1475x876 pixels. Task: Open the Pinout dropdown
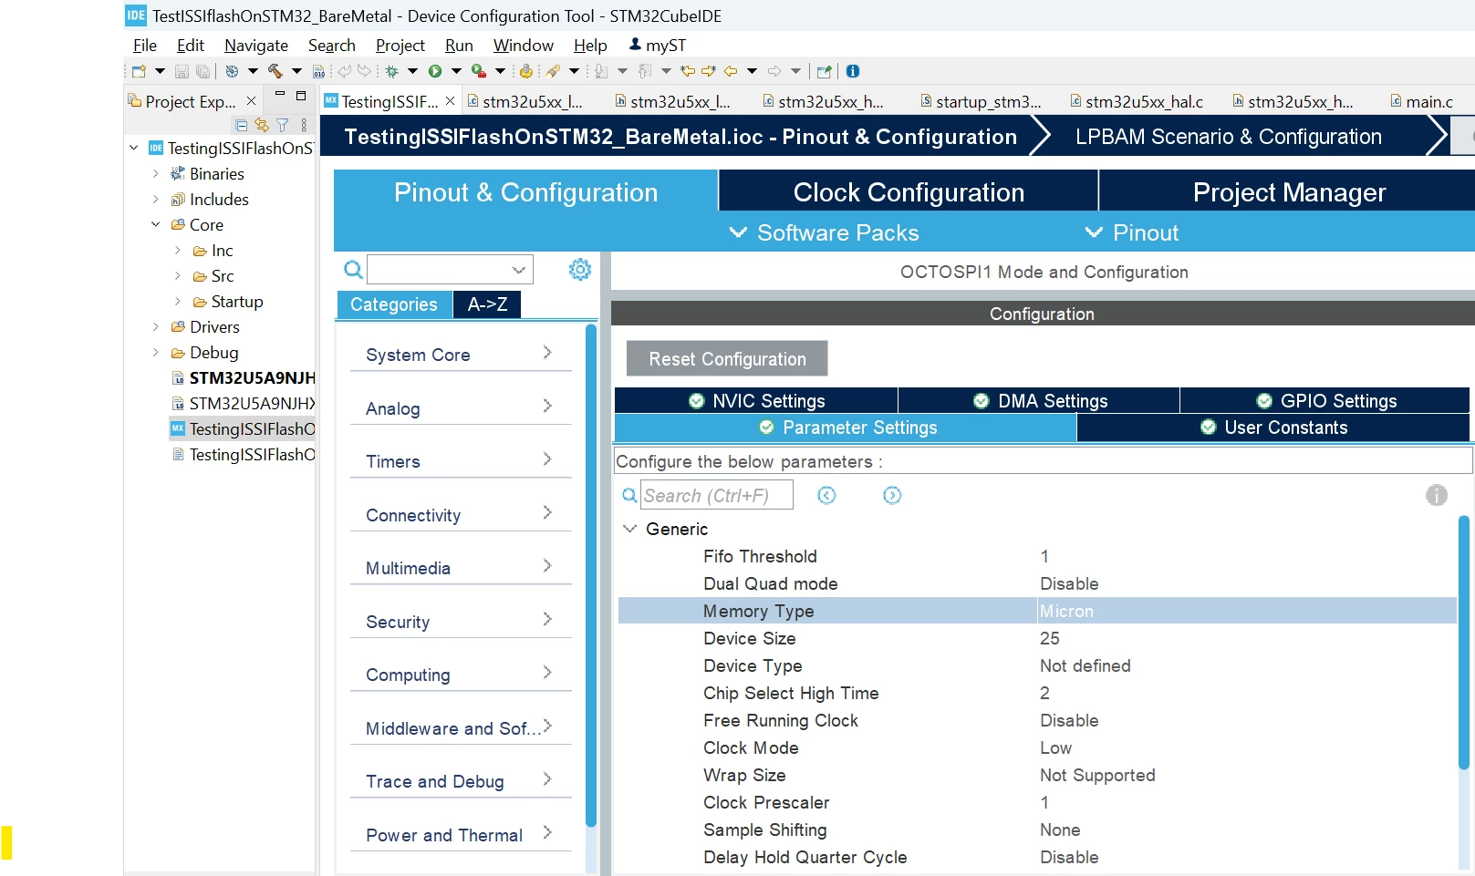pos(1132,232)
